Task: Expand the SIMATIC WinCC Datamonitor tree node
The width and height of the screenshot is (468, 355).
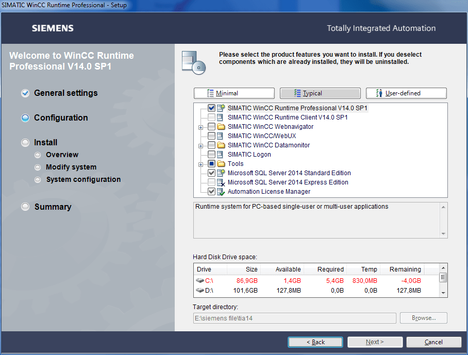Action: (200, 145)
